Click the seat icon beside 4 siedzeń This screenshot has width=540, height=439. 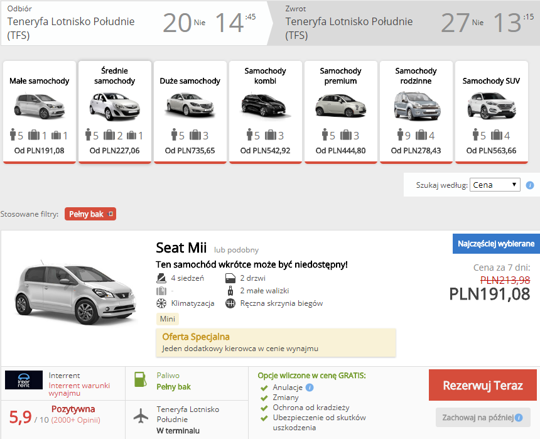[x=161, y=278]
